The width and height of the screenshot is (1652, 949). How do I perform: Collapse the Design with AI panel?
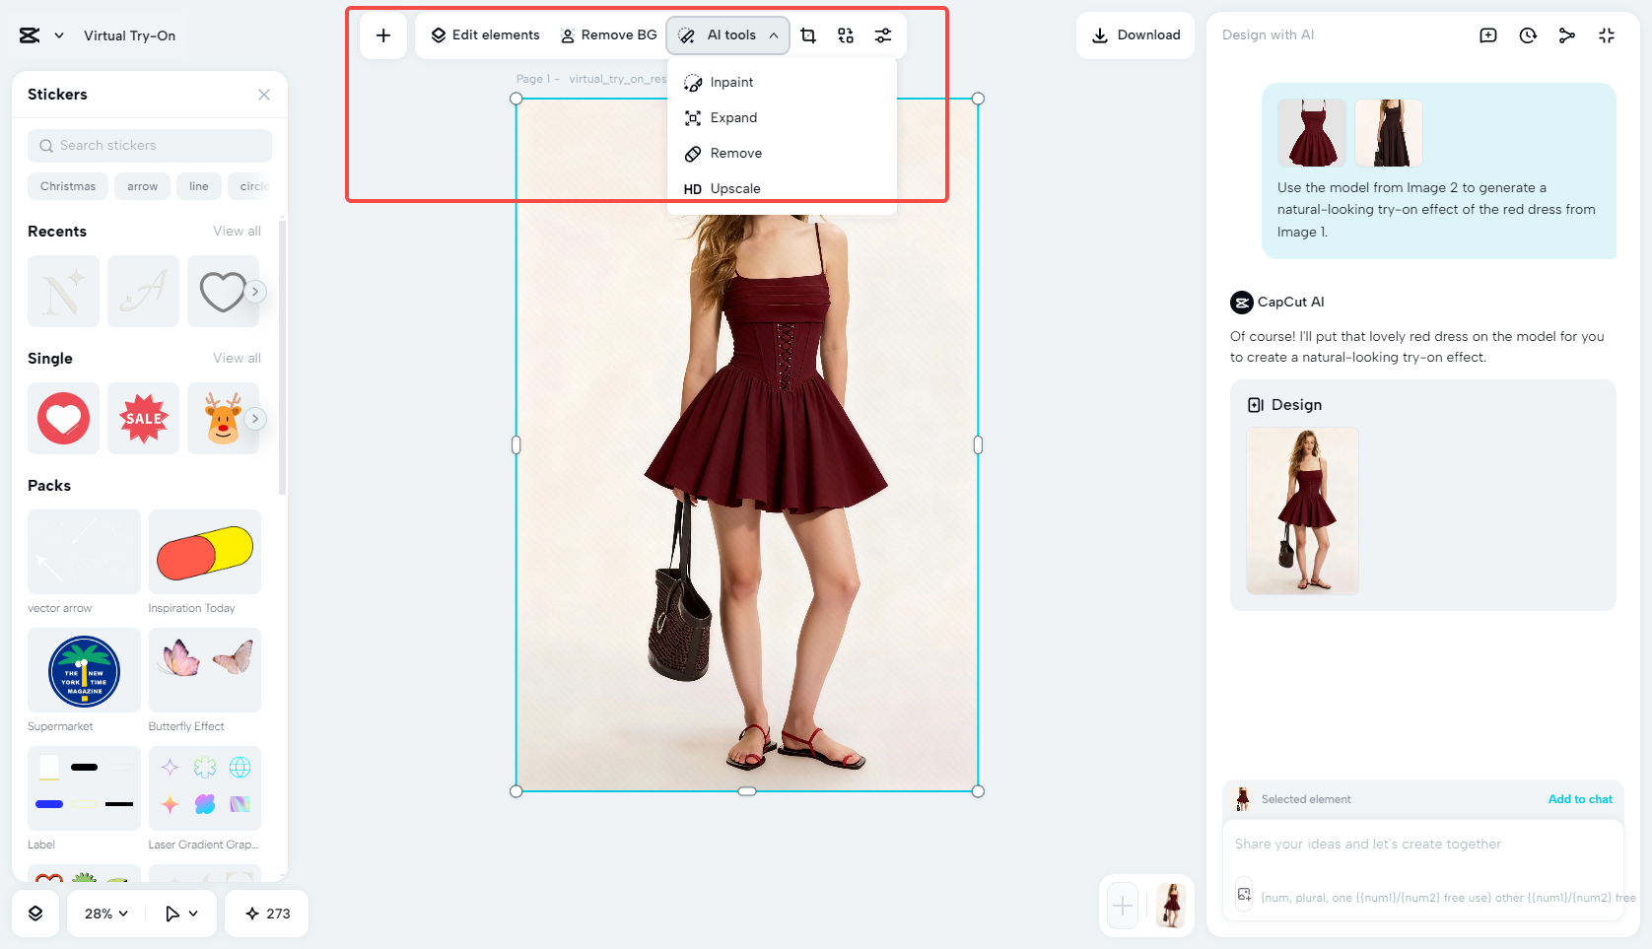pos(1607,34)
